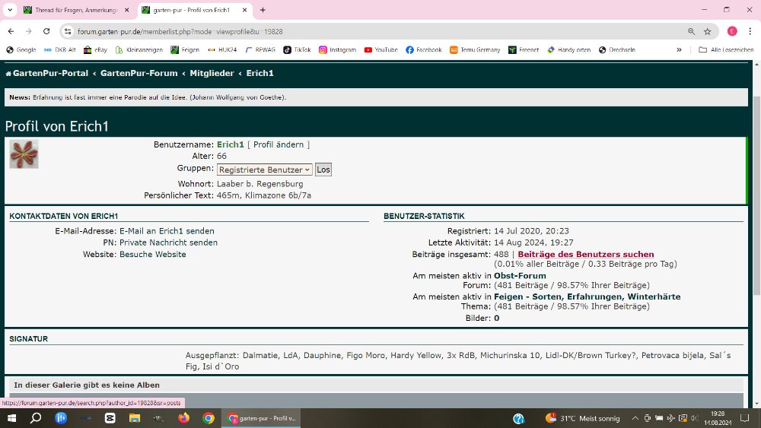Expand the Gruppen dropdown
Viewport: 761px width, 428px height.
point(264,170)
